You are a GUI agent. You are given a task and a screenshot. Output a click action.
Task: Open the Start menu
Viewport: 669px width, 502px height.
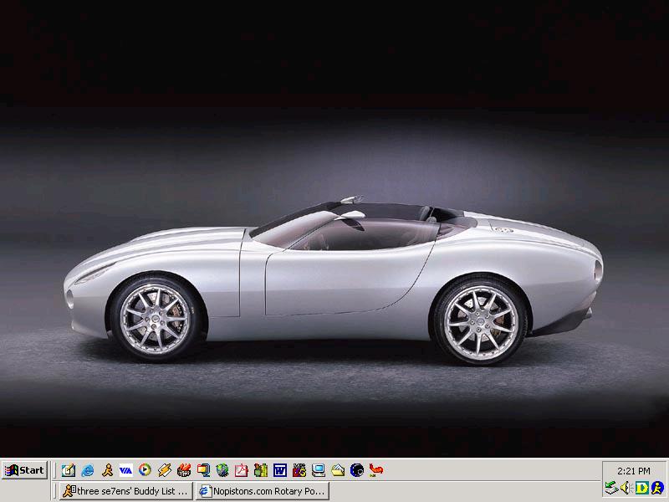point(24,470)
